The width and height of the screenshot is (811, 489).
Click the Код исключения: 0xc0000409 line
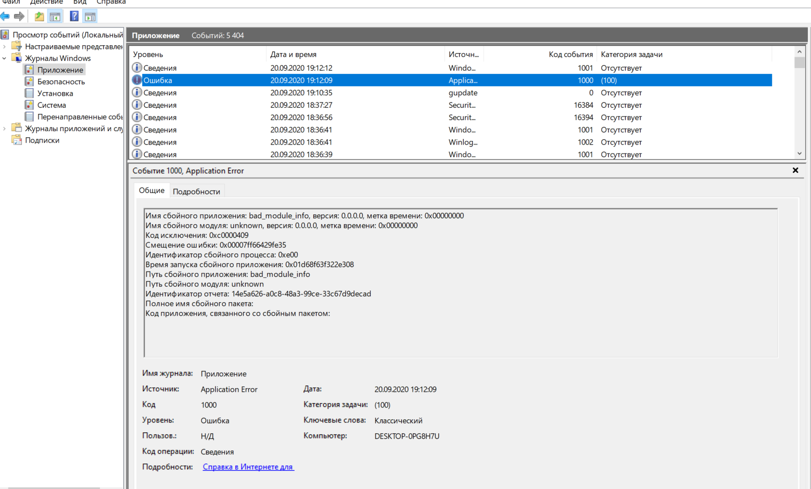[x=197, y=235]
